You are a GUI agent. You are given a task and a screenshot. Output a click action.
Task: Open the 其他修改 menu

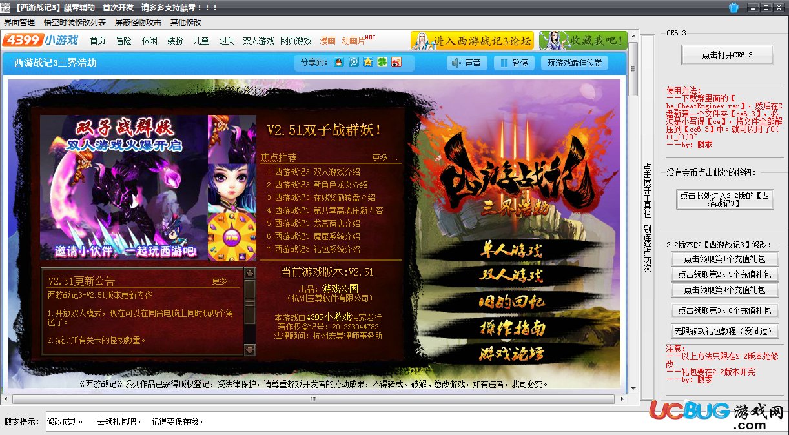coord(186,22)
